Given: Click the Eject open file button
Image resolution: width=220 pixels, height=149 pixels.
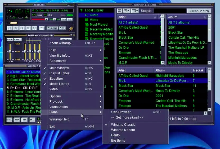Looking at the screenshot, I should click(x=42, y=28).
